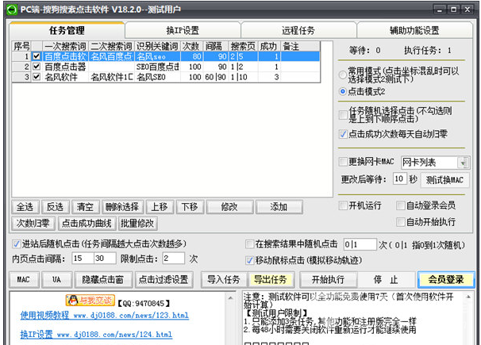Click the 批量修改 button

point(138,224)
